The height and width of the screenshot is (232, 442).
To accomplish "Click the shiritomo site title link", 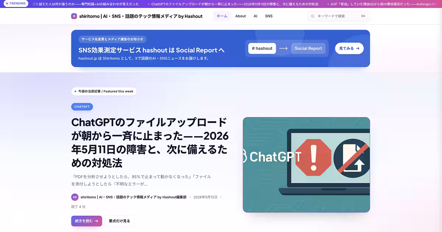I will (x=141, y=16).
